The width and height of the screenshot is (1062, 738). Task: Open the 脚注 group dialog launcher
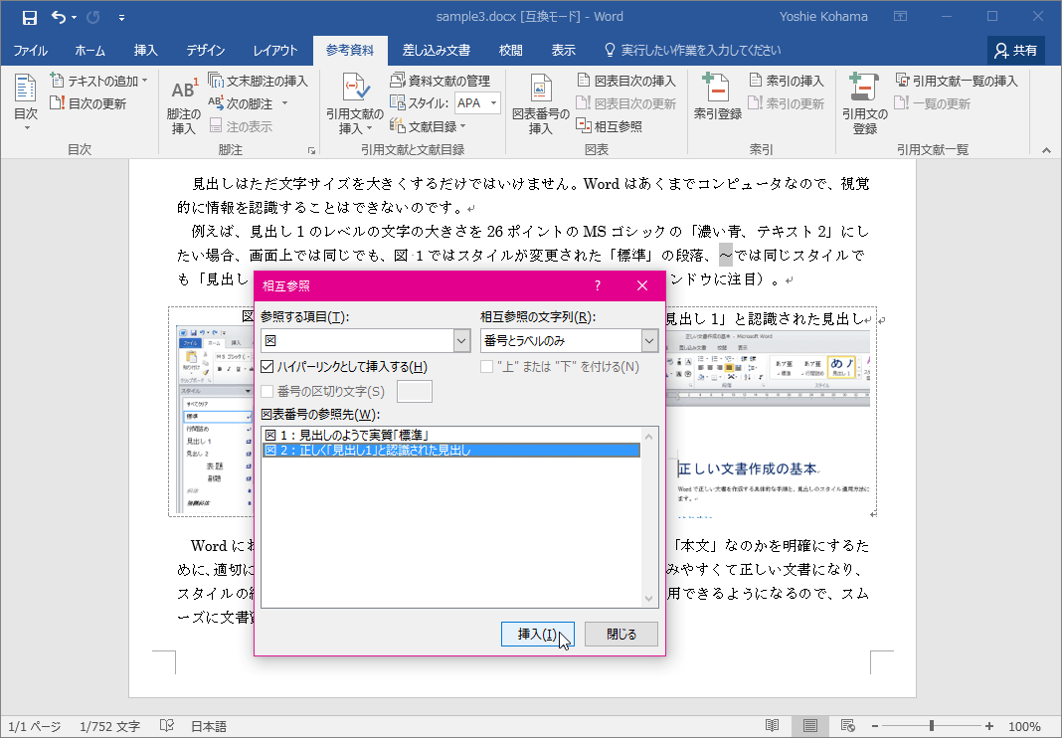click(311, 150)
